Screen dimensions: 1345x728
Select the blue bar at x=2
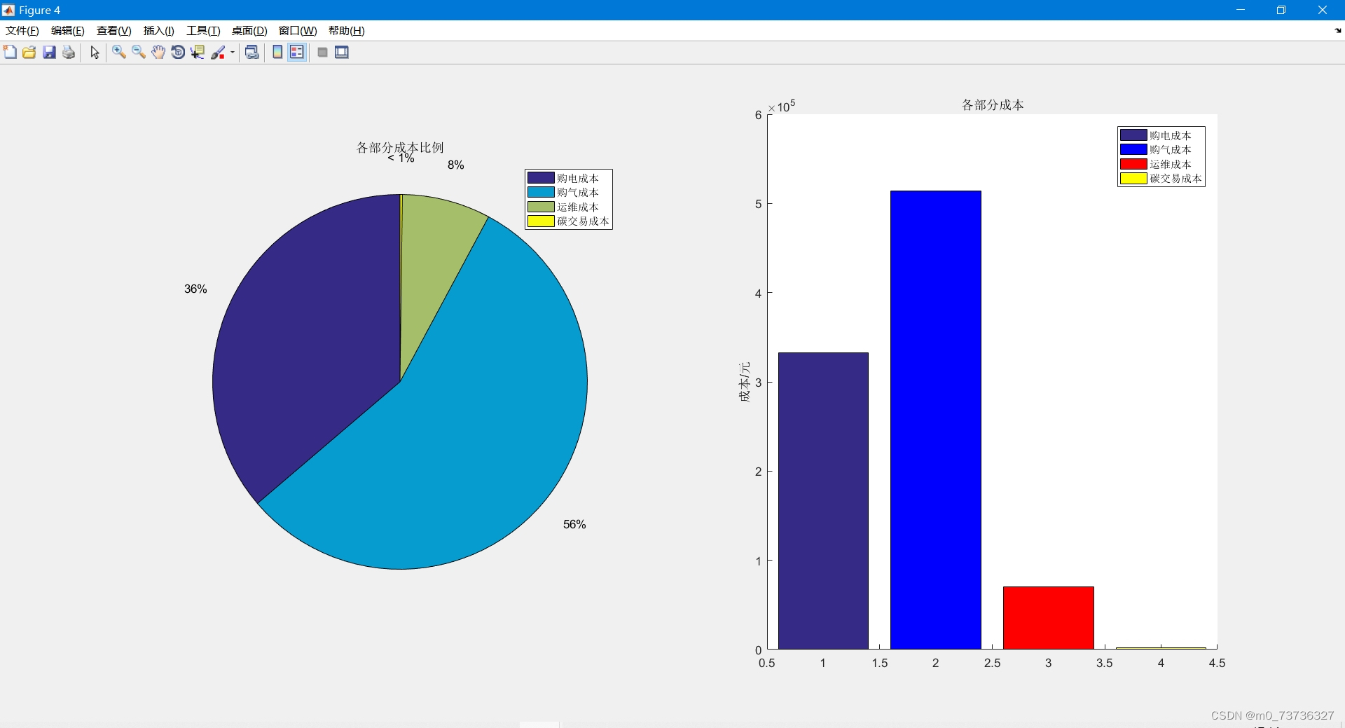(936, 420)
